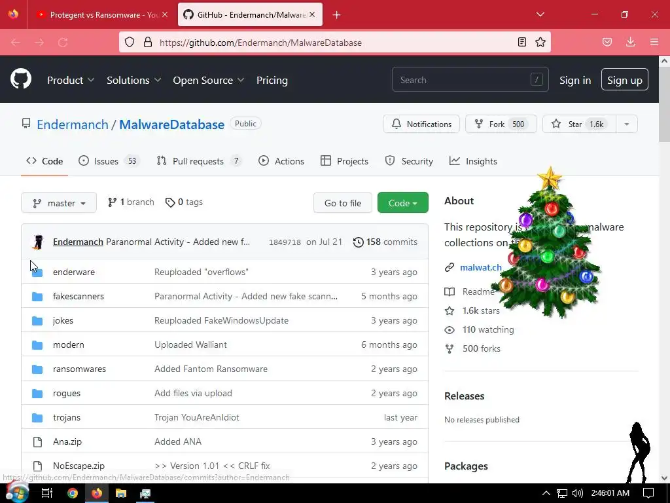
Task: Open the Windows notification center
Action: click(x=648, y=493)
